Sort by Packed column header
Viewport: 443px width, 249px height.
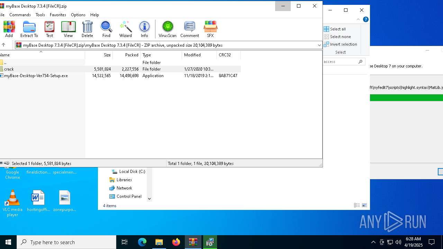[126, 55]
